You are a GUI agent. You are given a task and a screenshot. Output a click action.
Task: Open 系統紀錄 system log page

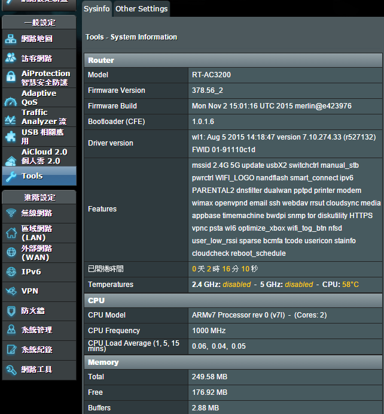39,350
